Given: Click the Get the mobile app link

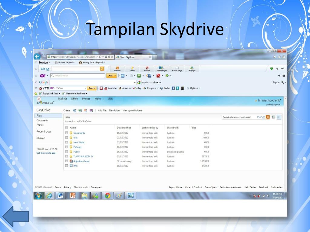Looking at the screenshot, I should click(x=46, y=153).
